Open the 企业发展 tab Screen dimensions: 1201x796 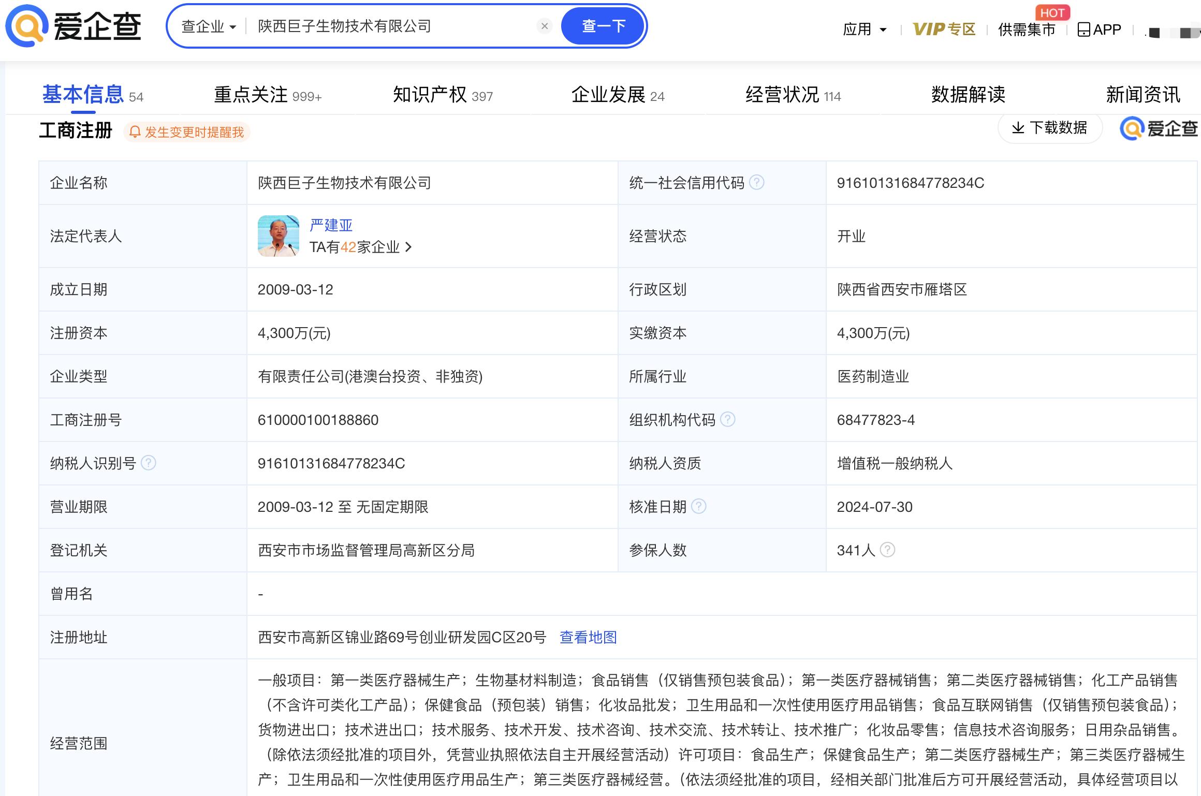coord(618,95)
